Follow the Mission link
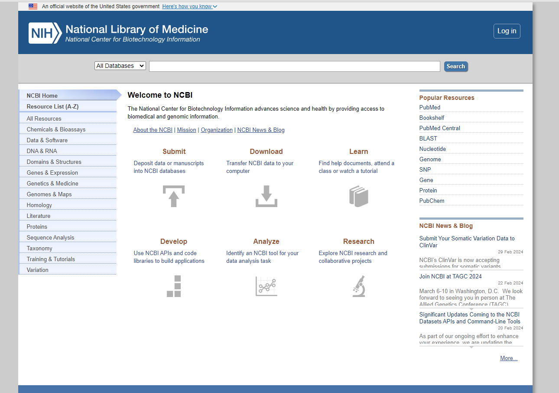 [186, 130]
